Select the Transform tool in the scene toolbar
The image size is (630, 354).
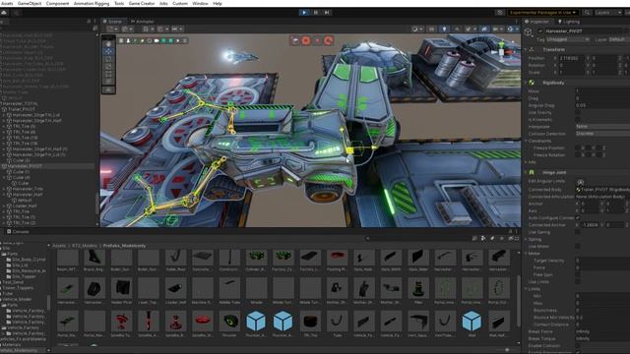coord(108,82)
